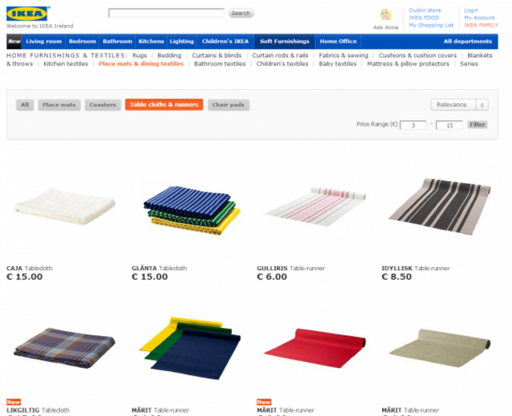Click the Login link
Viewport: 512px width, 416px height.
pyautogui.click(x=471, y=10)
